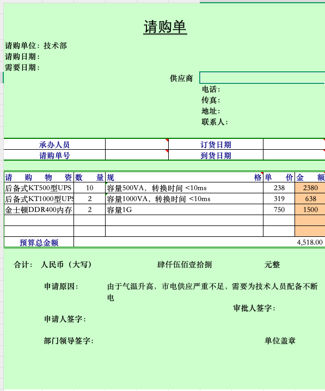The height and width of the screenshot is (391, 325).
Task: Select quantity cell showing 10
Action: 89,188
